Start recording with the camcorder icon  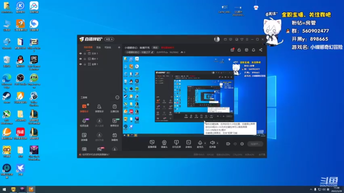click(x=228, y=144)
